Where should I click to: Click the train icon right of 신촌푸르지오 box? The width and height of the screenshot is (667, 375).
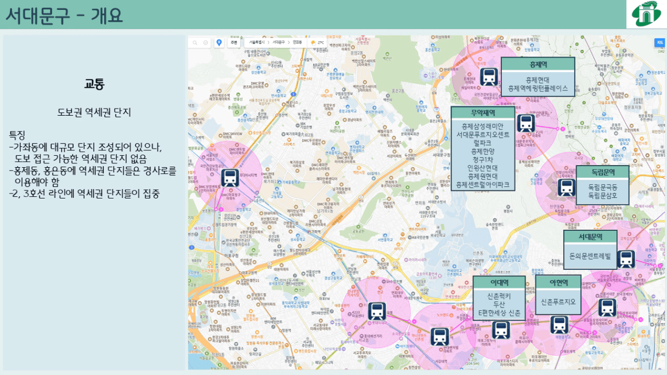pos(607,308)
